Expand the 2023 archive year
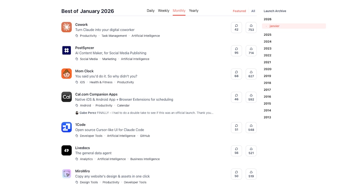The image size is (353, 190). click(267, 49)
